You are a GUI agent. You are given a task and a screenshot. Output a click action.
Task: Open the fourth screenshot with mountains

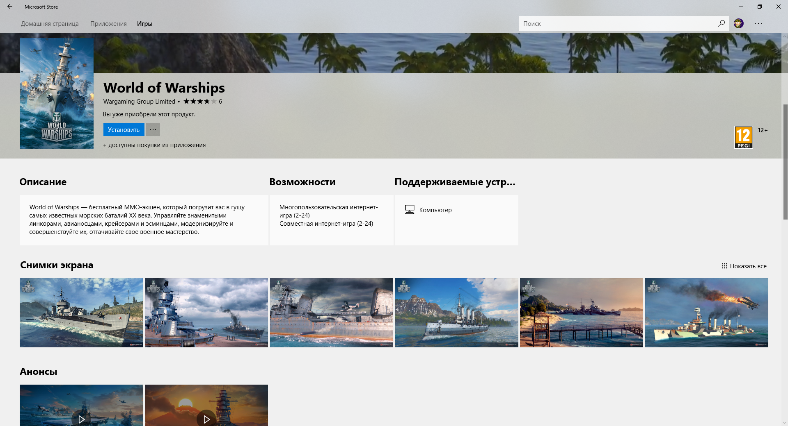click(x=457, y=313)
